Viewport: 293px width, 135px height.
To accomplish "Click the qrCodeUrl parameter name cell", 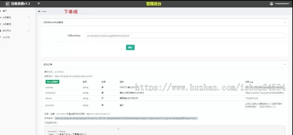I will pos(50,93).
